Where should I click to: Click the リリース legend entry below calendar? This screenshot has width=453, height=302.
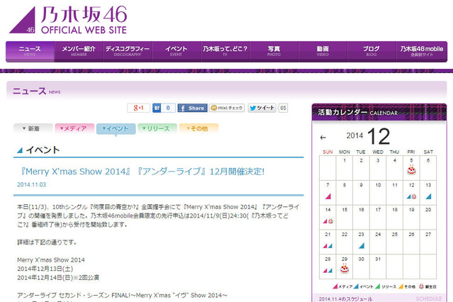point(386,286)
